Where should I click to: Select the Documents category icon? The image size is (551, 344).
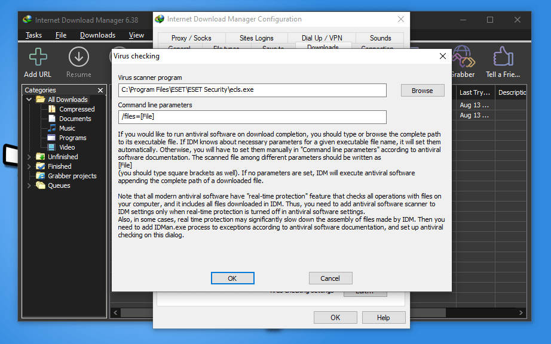tap(52, 119)
